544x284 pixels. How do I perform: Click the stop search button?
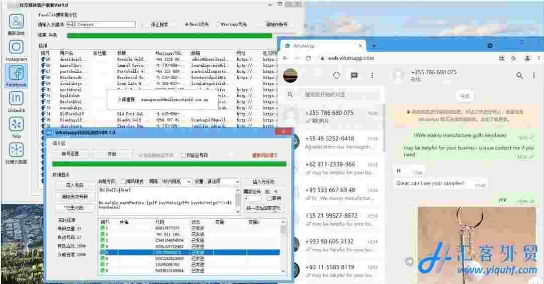click(x=159, y=24)
